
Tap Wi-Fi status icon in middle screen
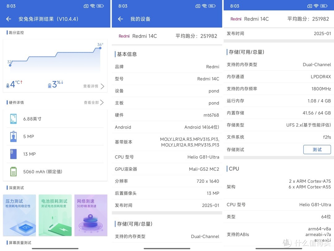coord(204,6)
